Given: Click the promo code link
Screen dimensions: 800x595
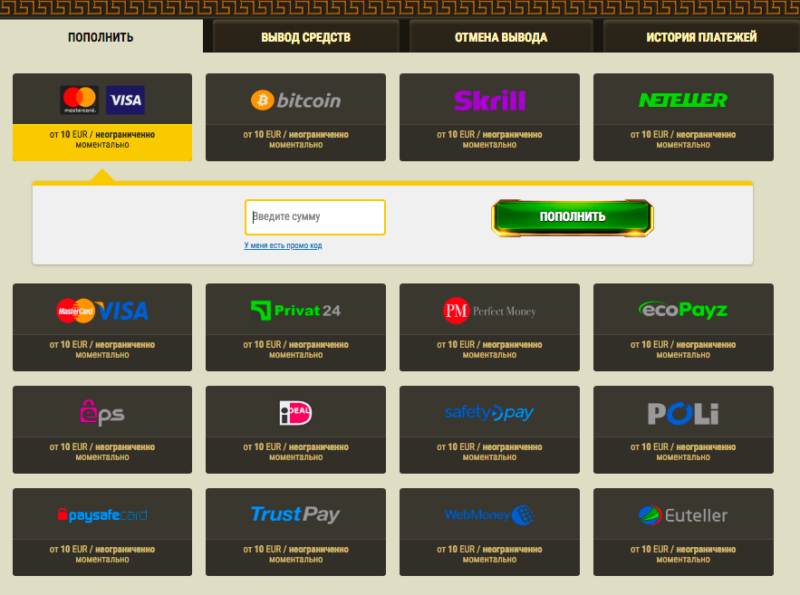Looking at the screenshot, I should tap(283, 245).
